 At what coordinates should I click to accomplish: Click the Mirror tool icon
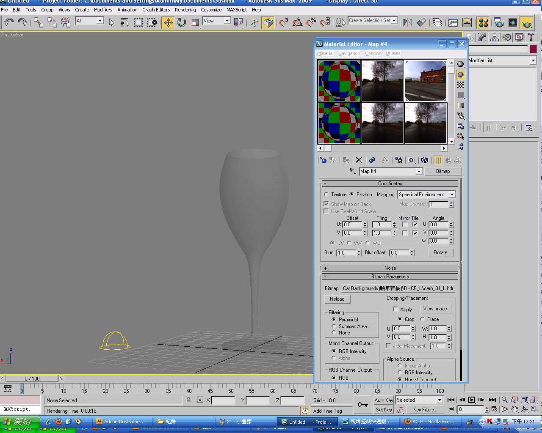point(408,22)
